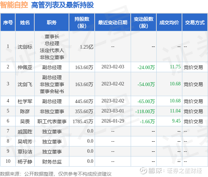Click the change value -24.00万
Image resolution: width=208 pixels, height=177 pixels.
(146, 67)
